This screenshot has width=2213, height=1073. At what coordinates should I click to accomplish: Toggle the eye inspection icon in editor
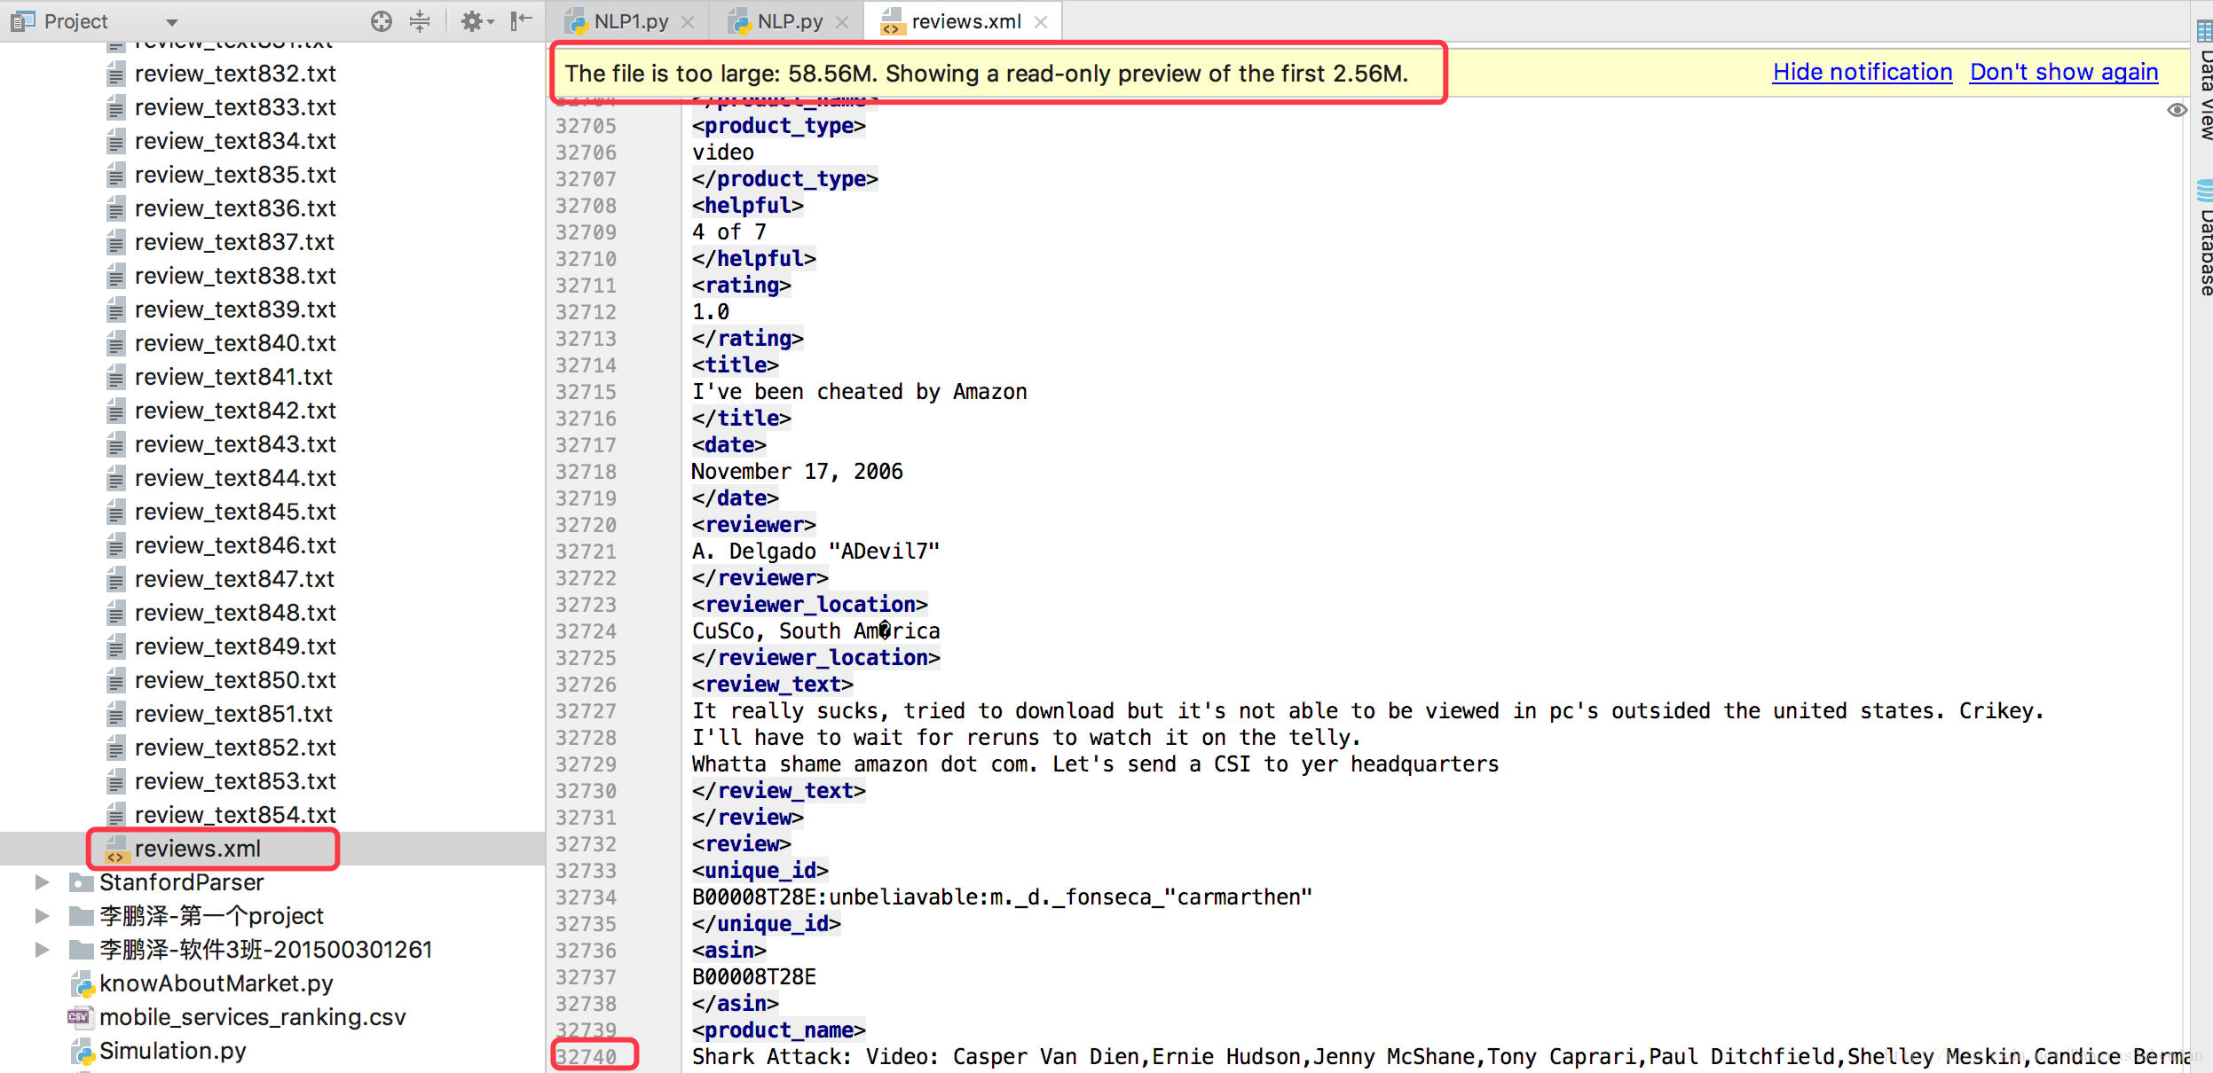click(x=2176, y=110)
